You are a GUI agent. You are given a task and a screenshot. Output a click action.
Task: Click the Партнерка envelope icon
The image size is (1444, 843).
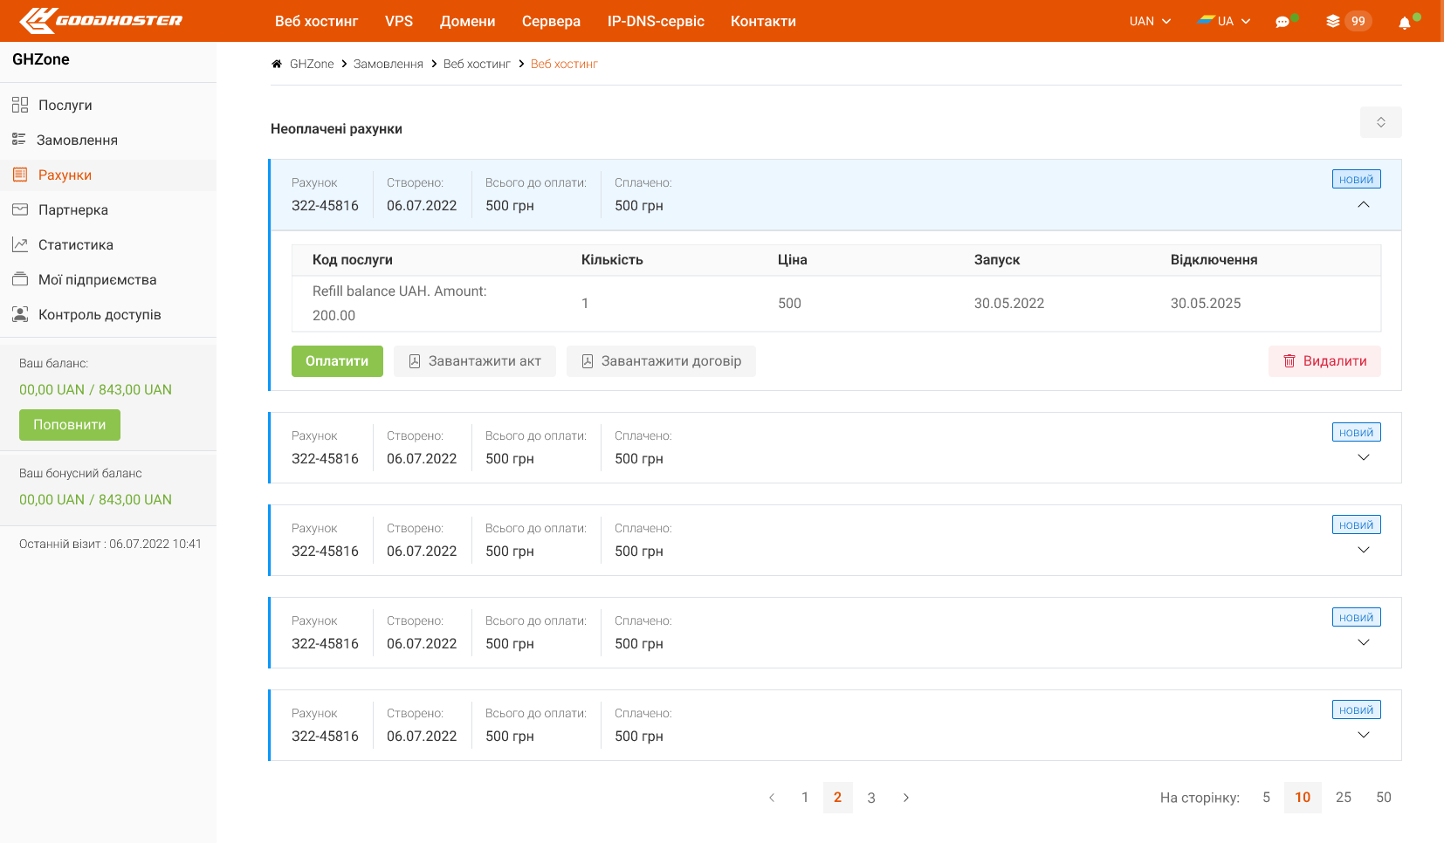[x=20, y=209]
